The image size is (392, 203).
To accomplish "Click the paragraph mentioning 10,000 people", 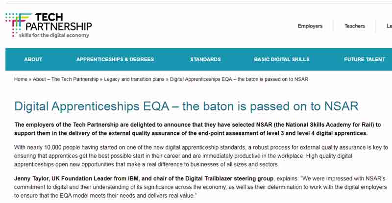I will (201, 156).
